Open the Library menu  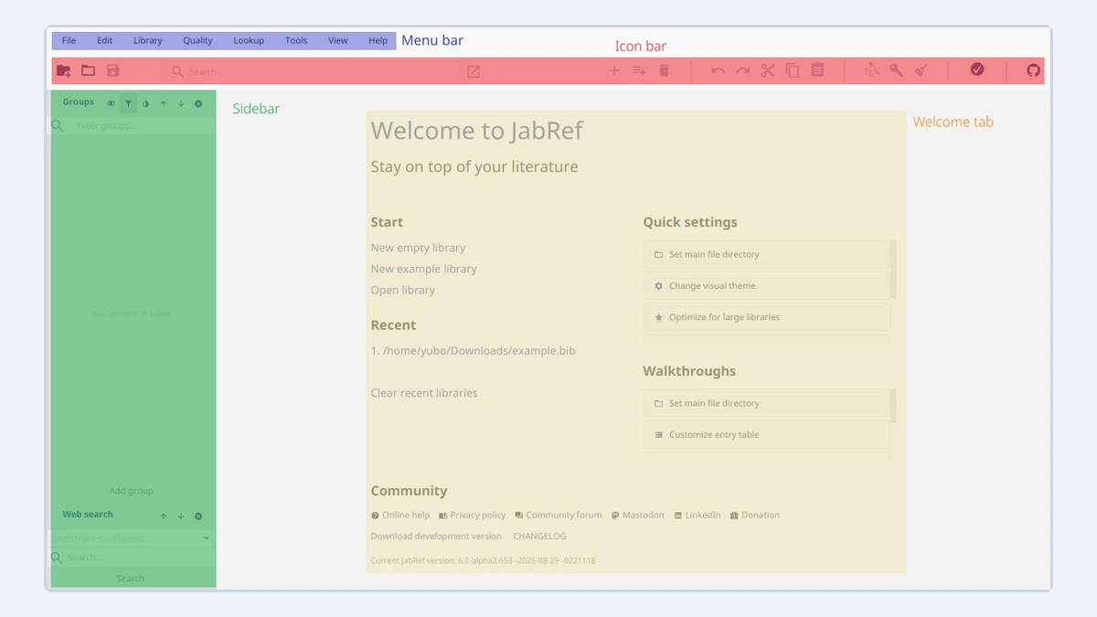coord(147,41)
